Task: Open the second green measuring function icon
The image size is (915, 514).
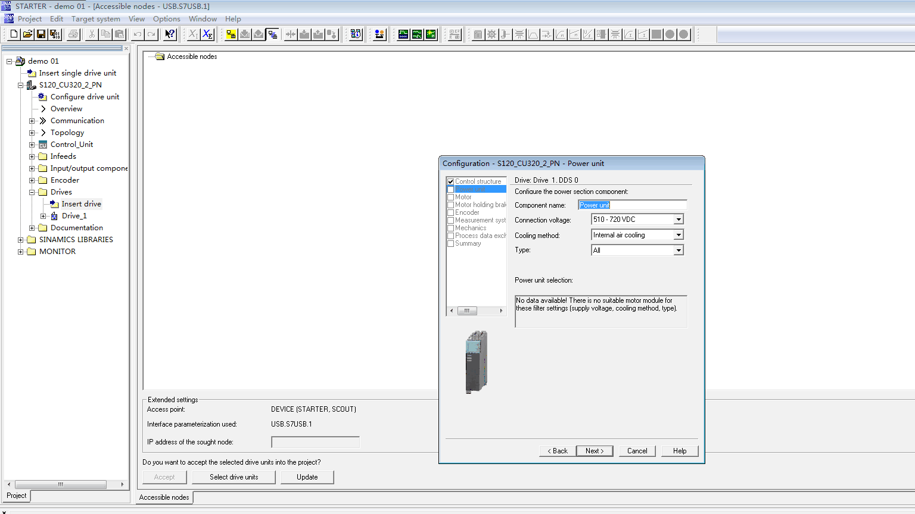Action: coord(417,35)
